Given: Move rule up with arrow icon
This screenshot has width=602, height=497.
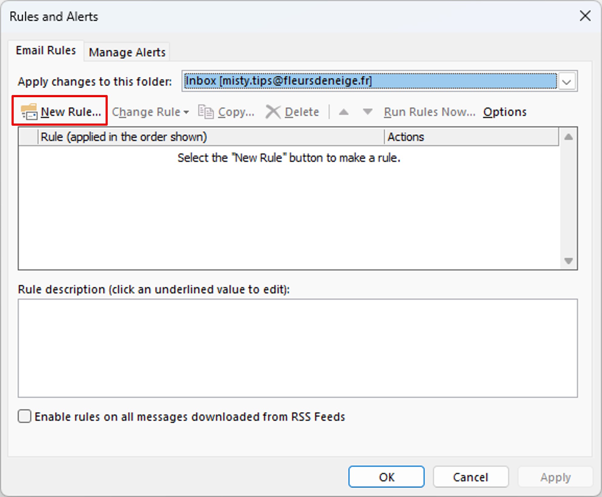Looking at the screenshot, I should click(x=343, y=112).
